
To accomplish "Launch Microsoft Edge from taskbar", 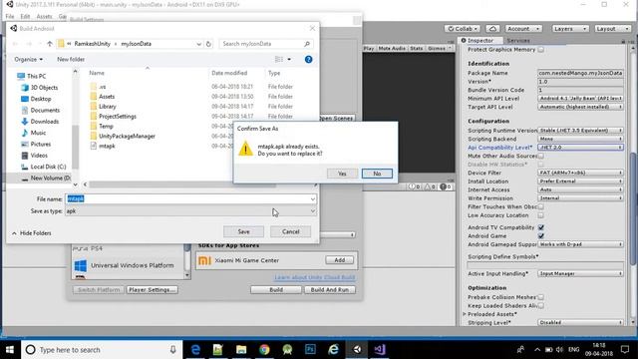I will [x=195, y=350].
